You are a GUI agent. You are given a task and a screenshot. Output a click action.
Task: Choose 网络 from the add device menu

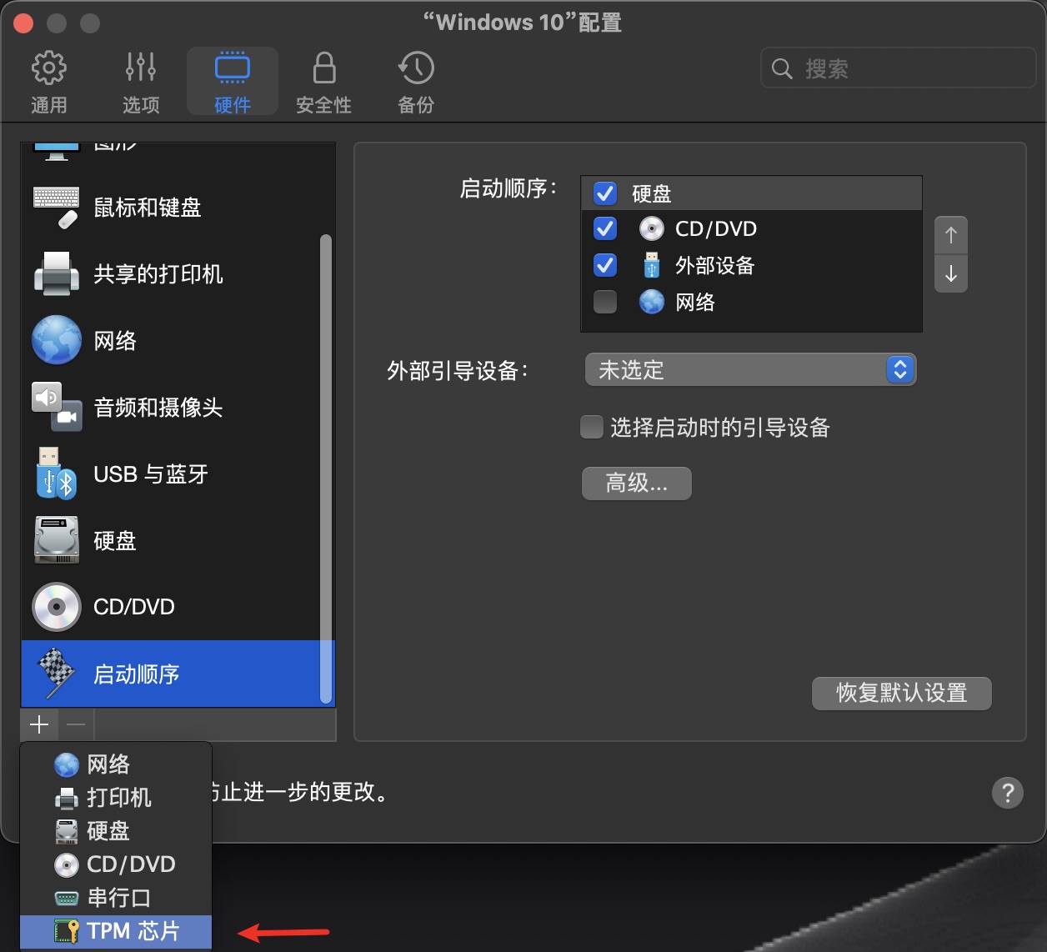tap(116, 764)
